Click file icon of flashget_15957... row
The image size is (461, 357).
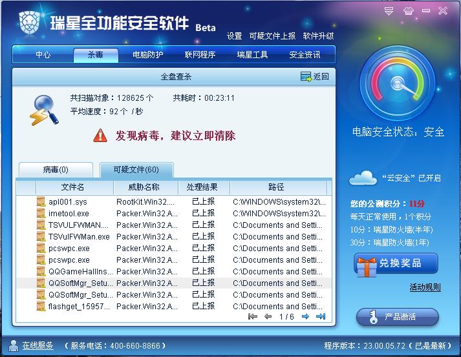click(x=41, y=306)
